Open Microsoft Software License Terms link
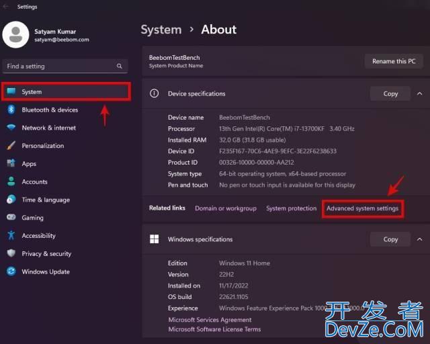The image size is (430, 344). [214, 329]
